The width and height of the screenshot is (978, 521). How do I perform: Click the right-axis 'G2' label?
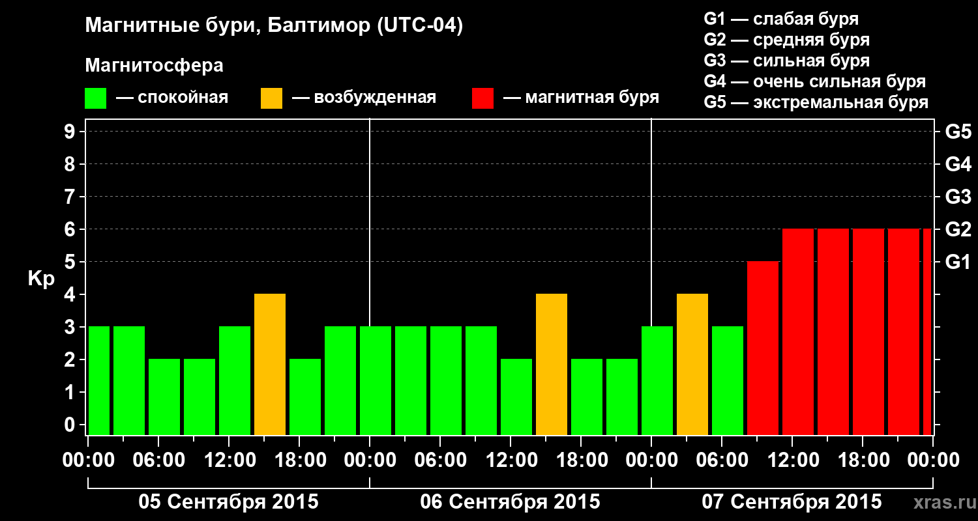coord(958,229)
